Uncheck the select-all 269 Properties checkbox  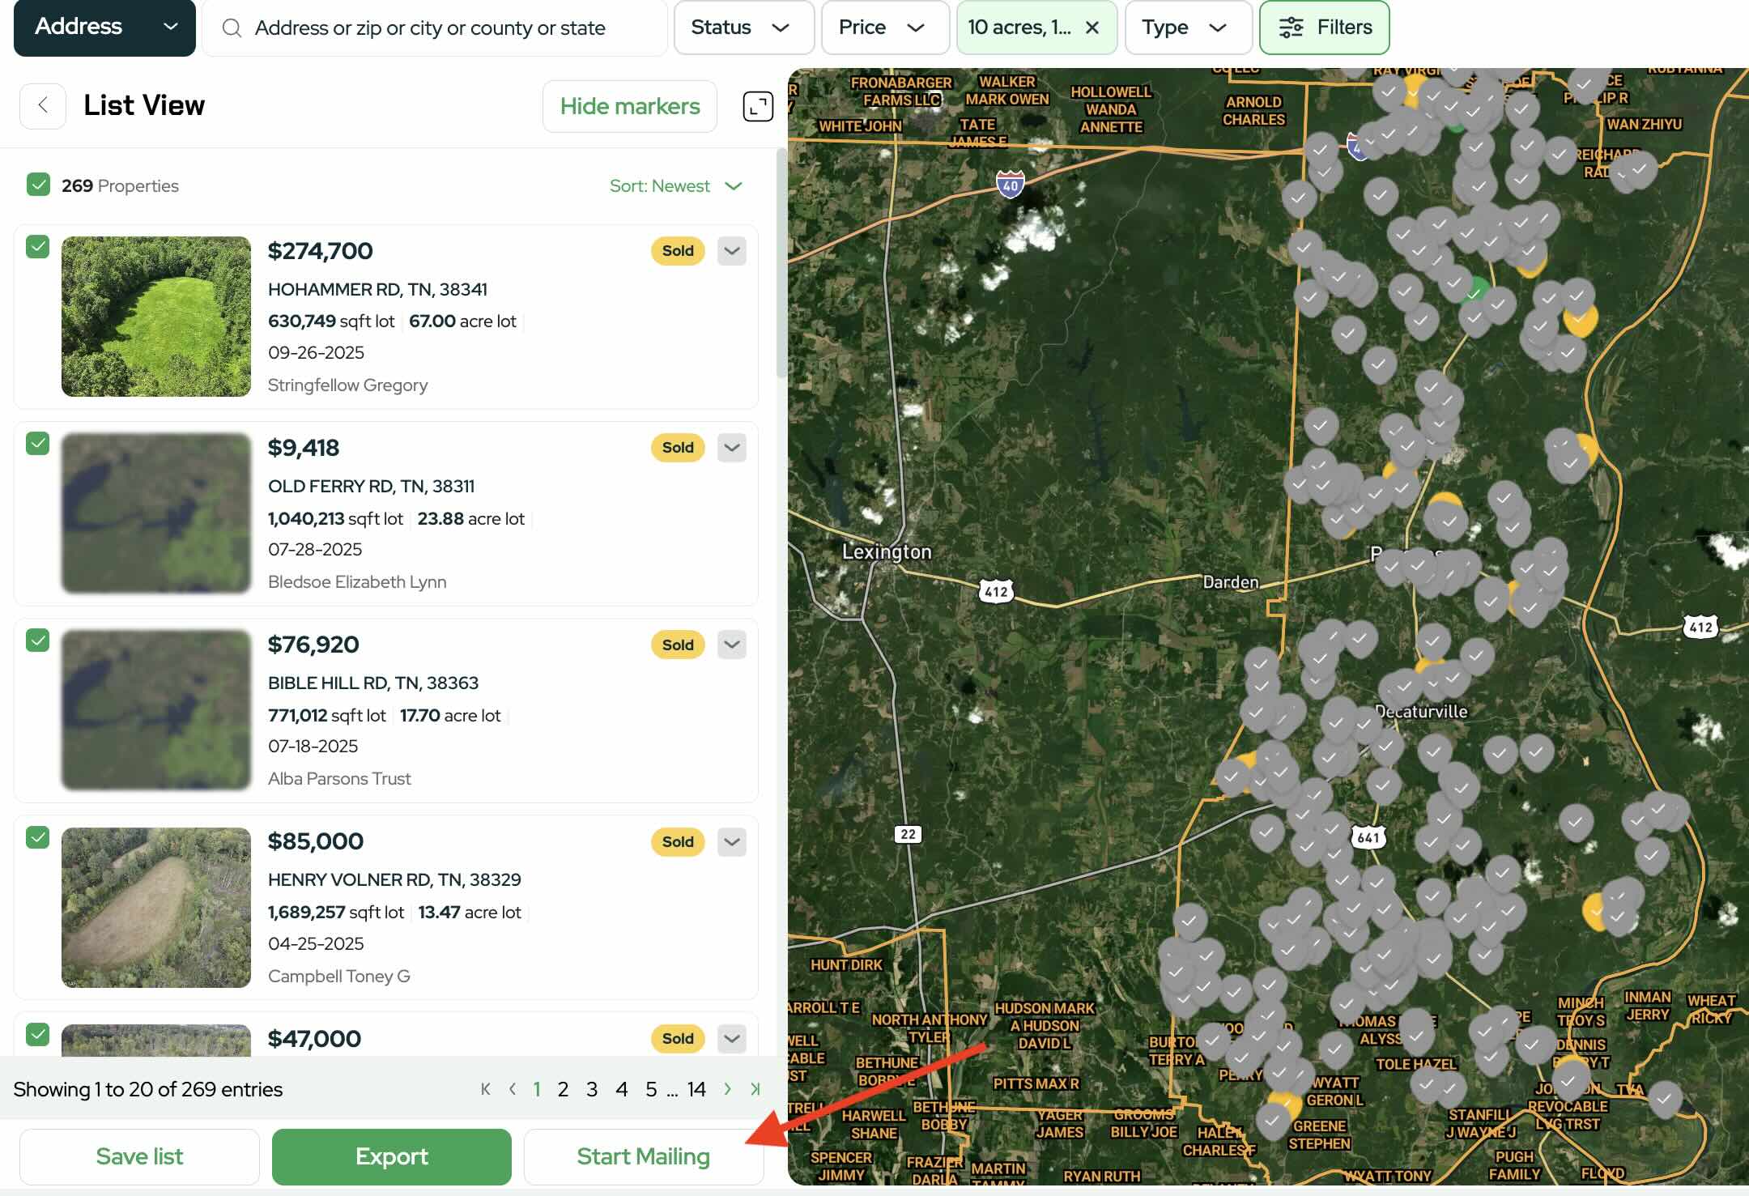point(38,185)
